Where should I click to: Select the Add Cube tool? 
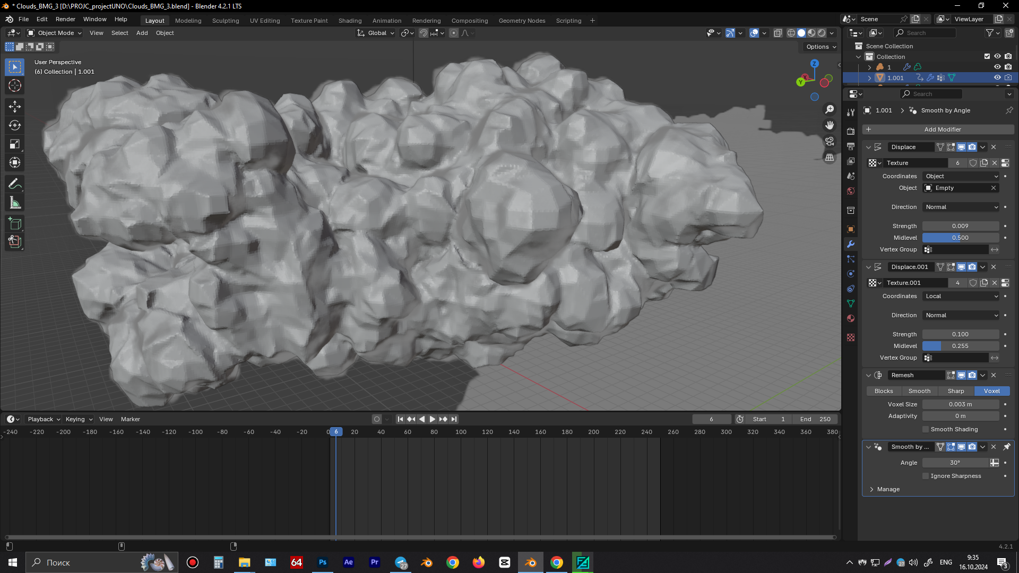click(x=15, y=223)
